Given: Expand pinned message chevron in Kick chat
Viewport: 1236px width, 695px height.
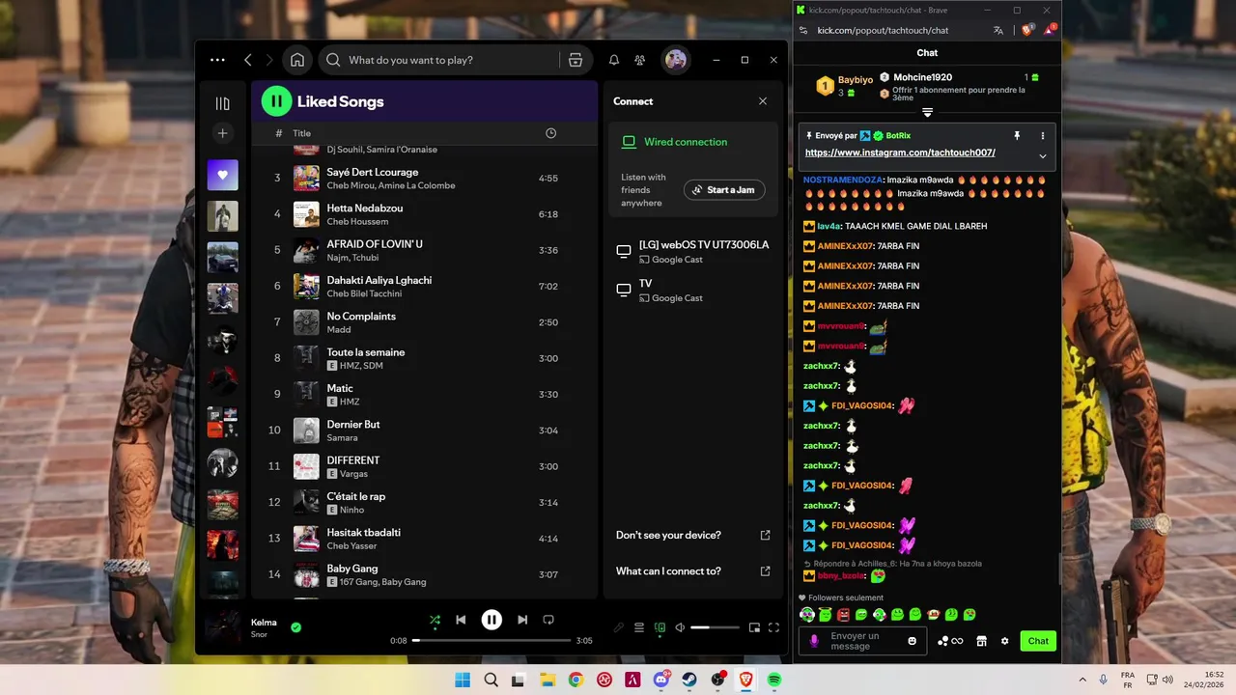Looking at the screenshot, I should [1043, 156].
